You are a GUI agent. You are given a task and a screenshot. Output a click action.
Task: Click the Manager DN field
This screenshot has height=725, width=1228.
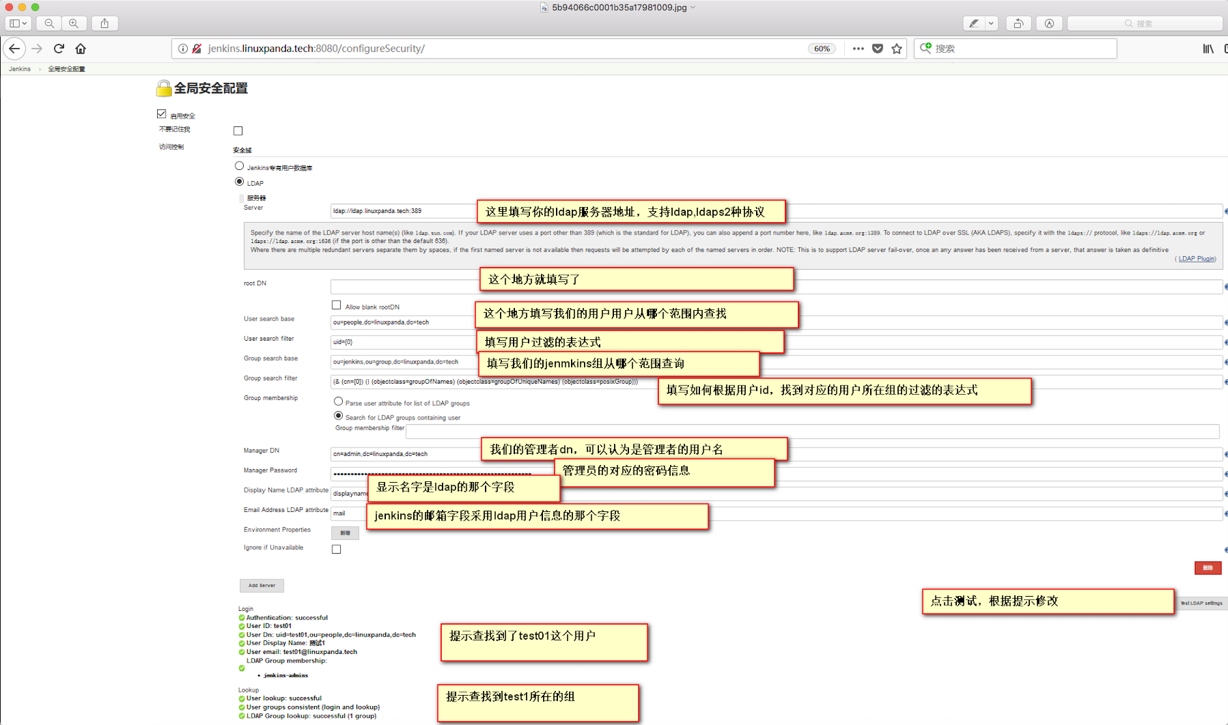[776, 454]
